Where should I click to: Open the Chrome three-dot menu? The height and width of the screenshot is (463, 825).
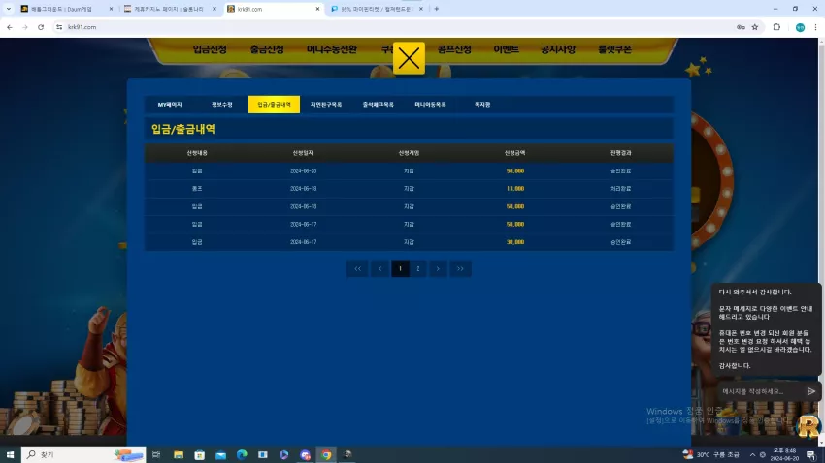(815, 27)
